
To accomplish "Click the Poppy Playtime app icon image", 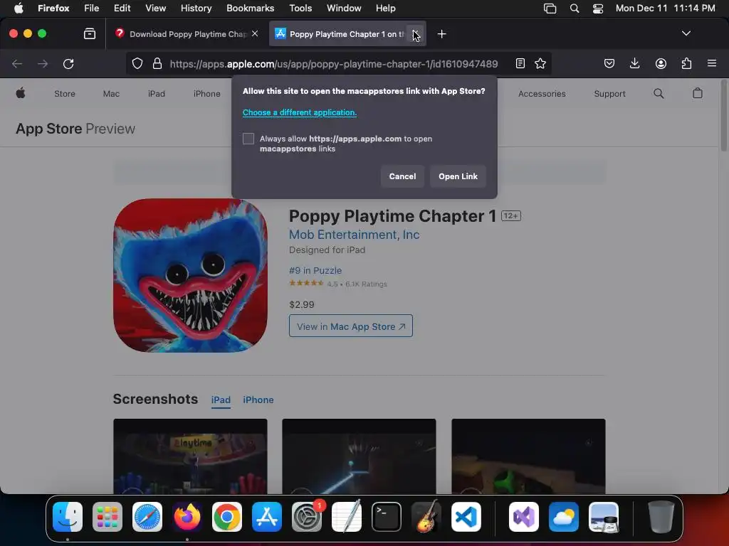I will pyautogui.click(x=190, y=275).
